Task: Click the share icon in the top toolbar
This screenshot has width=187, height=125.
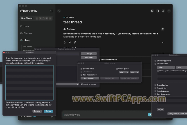Action: point(163,11)
